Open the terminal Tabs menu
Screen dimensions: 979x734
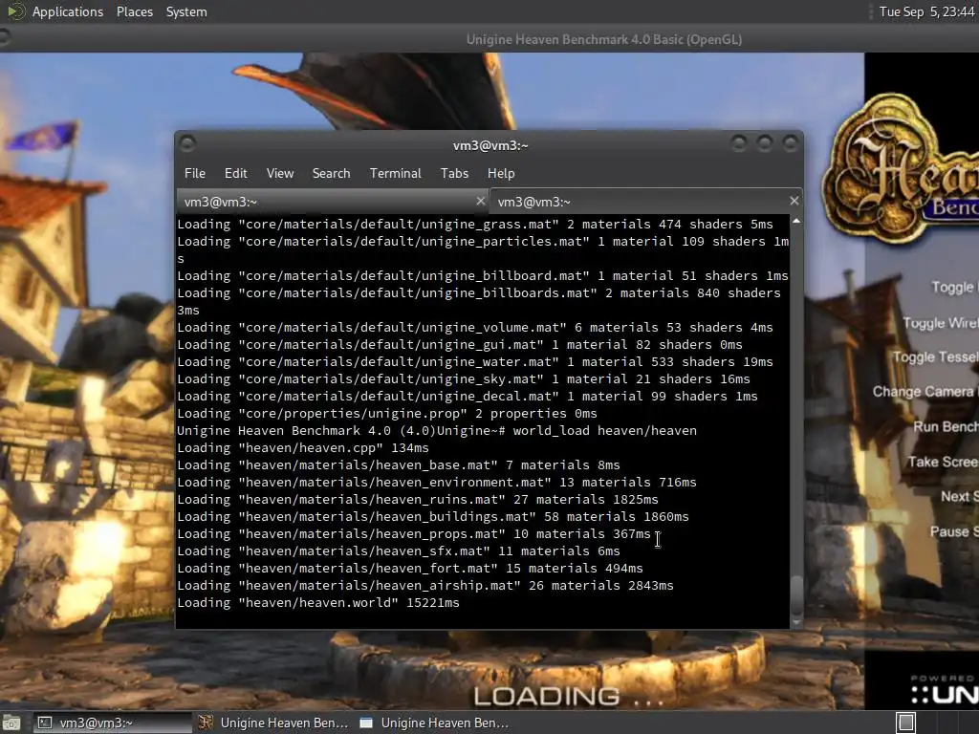(454, 174)
